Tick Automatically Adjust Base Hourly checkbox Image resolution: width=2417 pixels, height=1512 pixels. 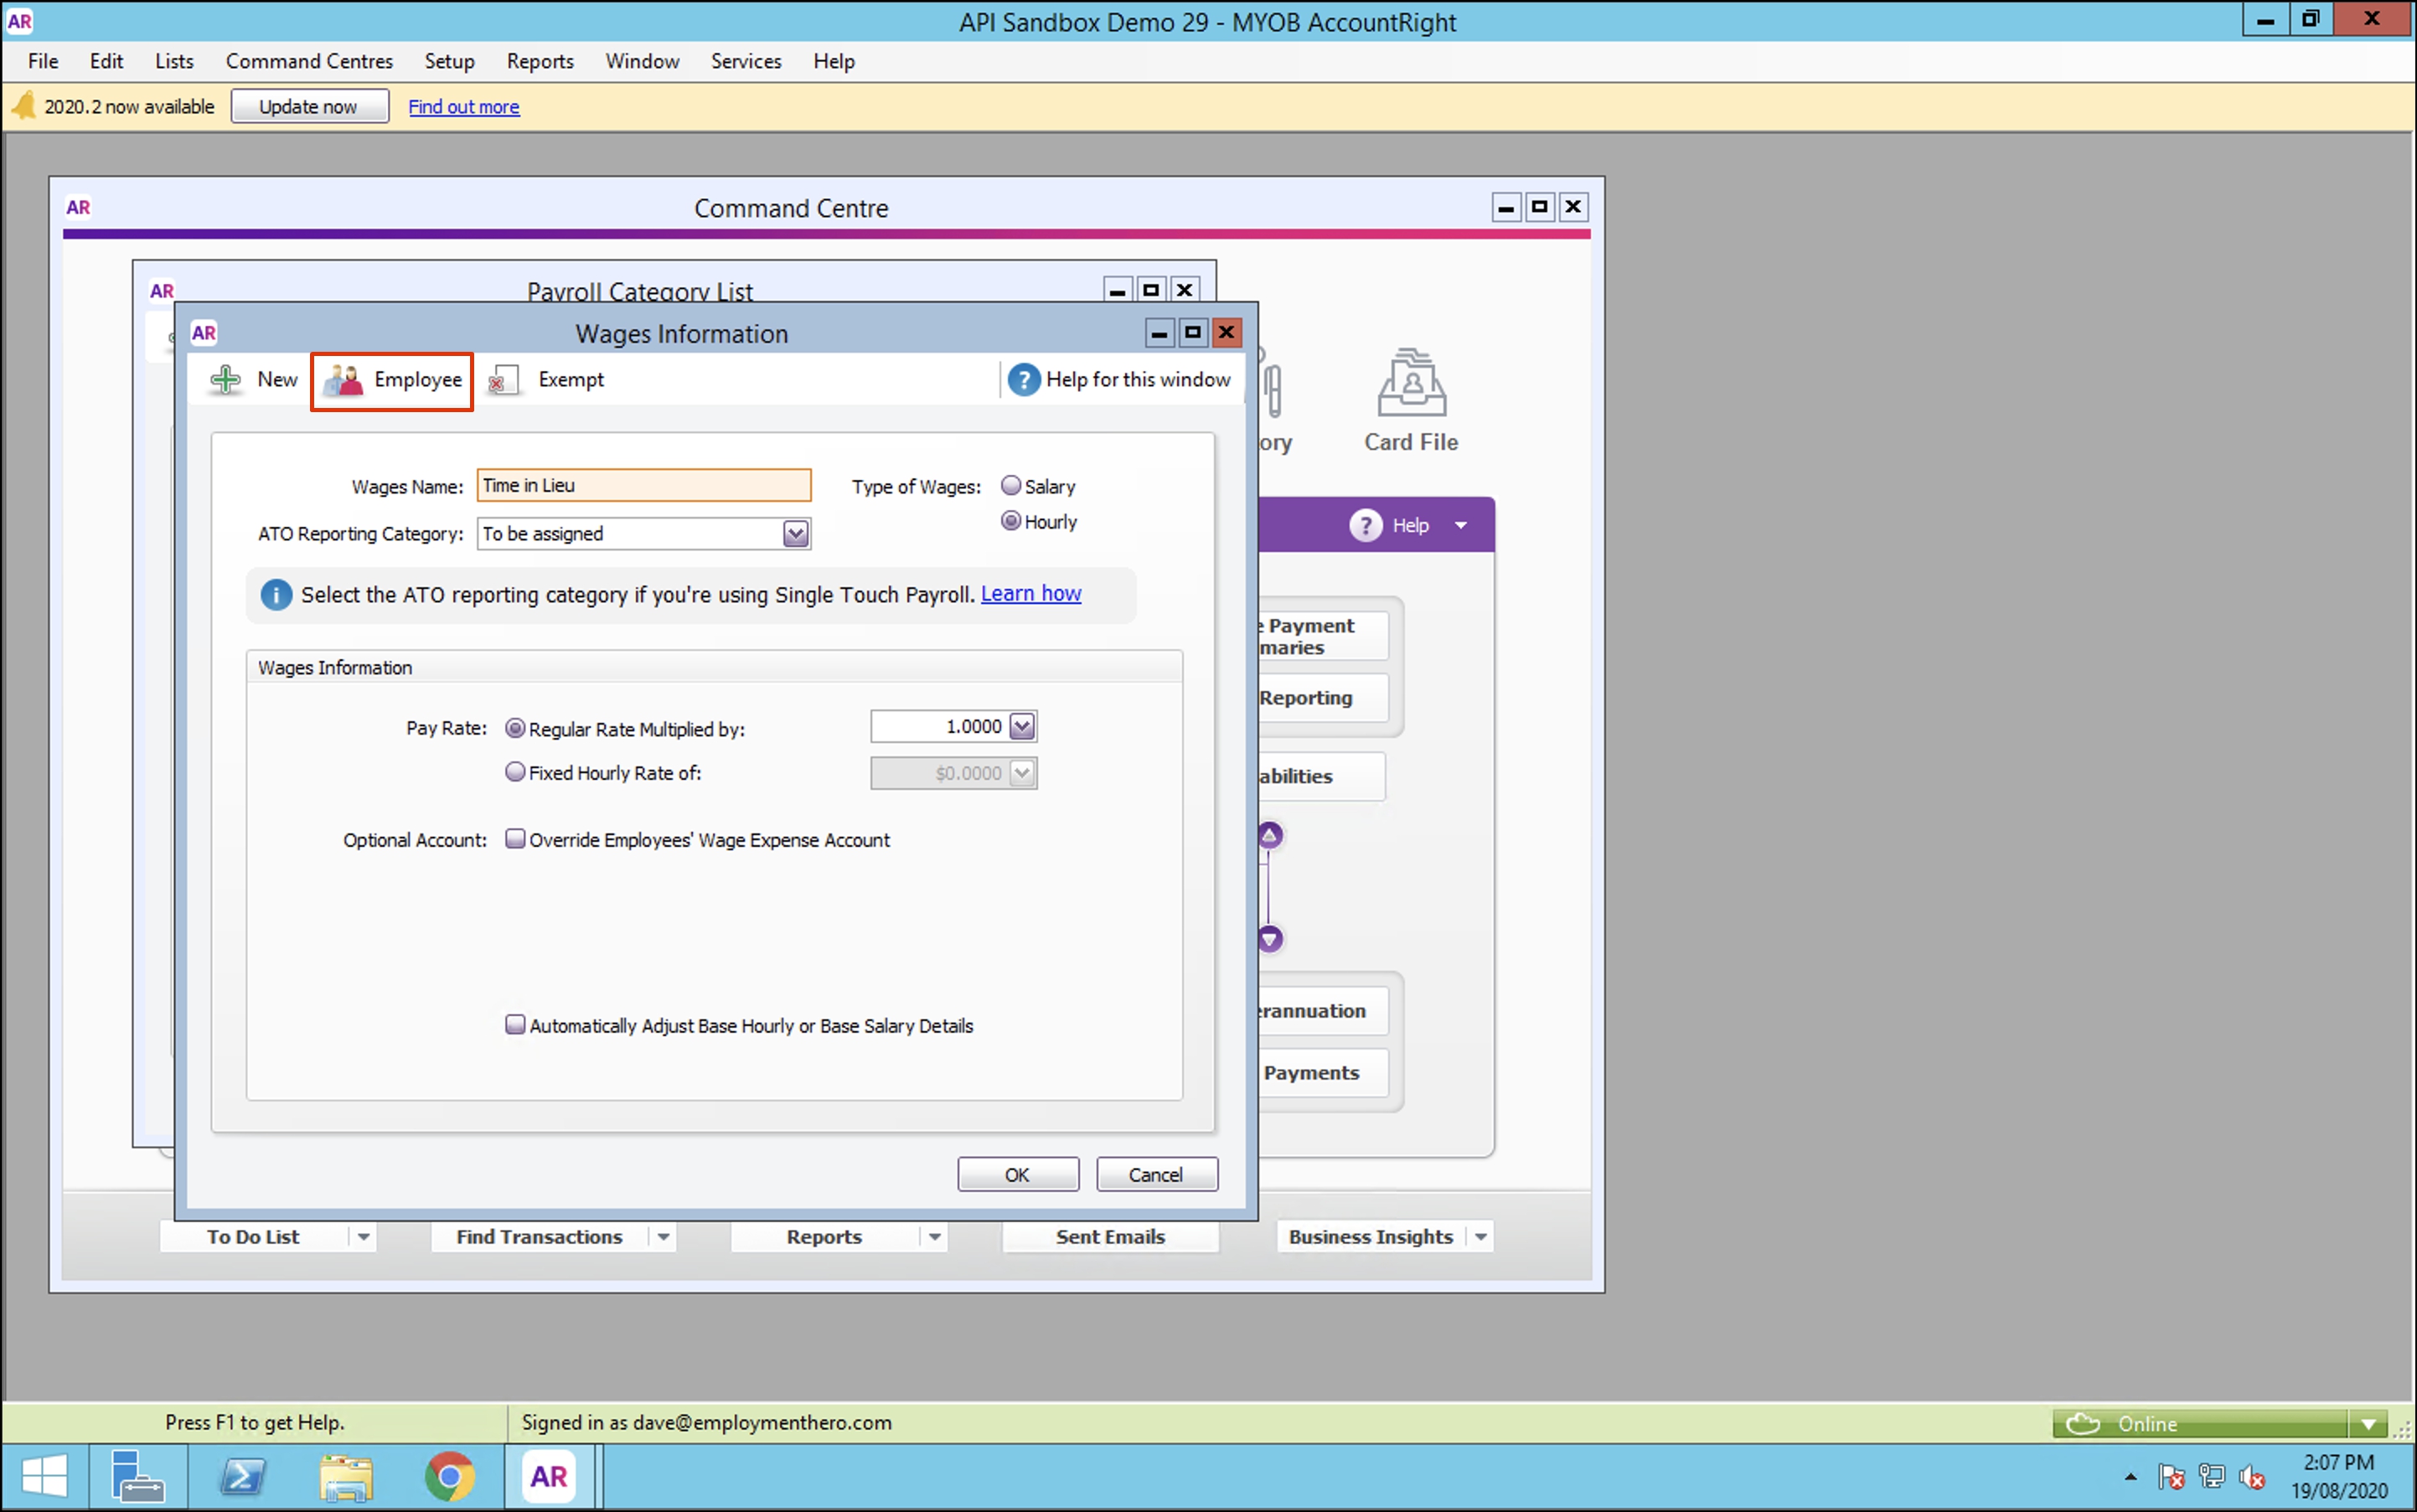(515, 1024)
